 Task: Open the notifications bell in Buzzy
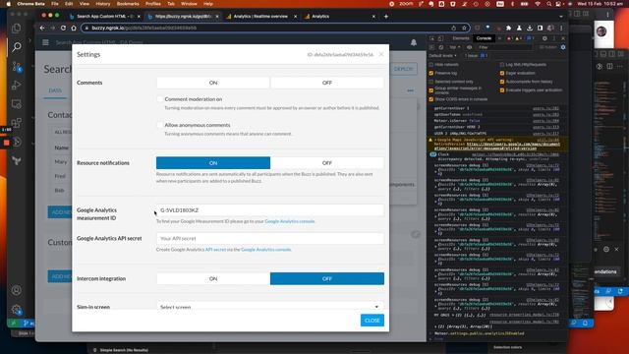(x=414, y=42)
